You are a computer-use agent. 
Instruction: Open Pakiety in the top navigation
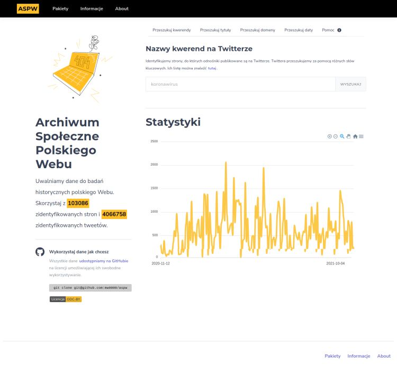tap(60, 8)
